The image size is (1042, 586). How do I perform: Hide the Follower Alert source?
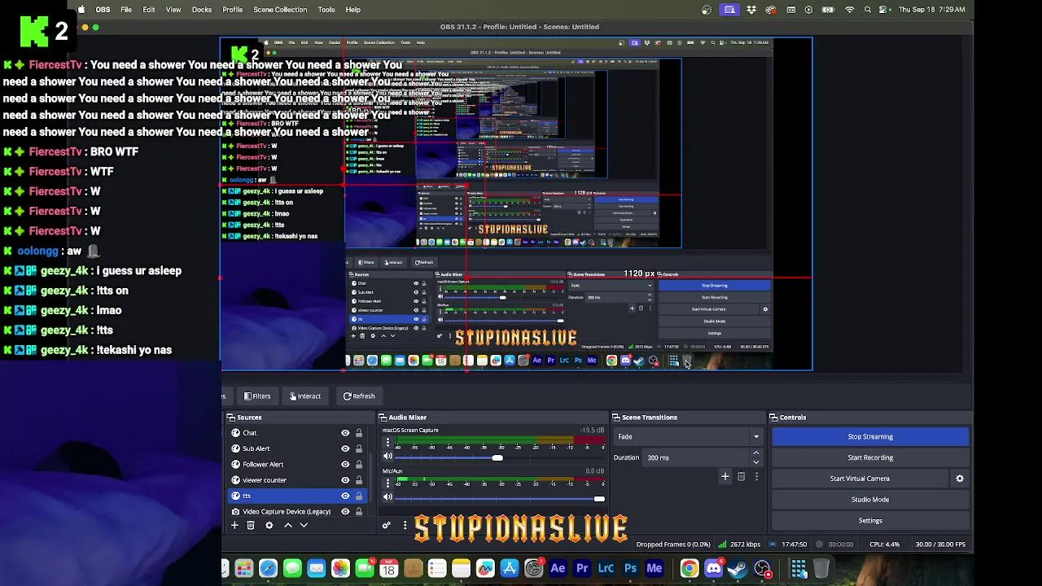[x=345, y=464]
